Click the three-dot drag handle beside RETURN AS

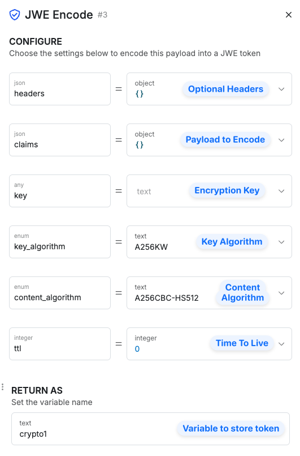point(3,387)
